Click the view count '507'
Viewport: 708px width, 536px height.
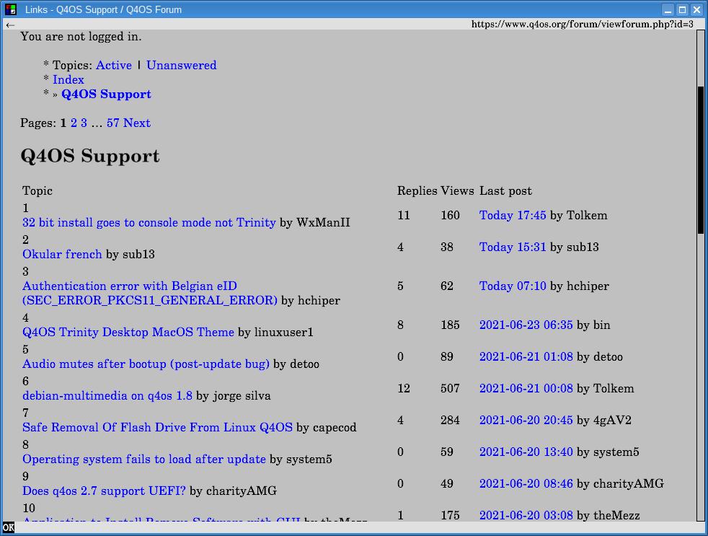450,388
